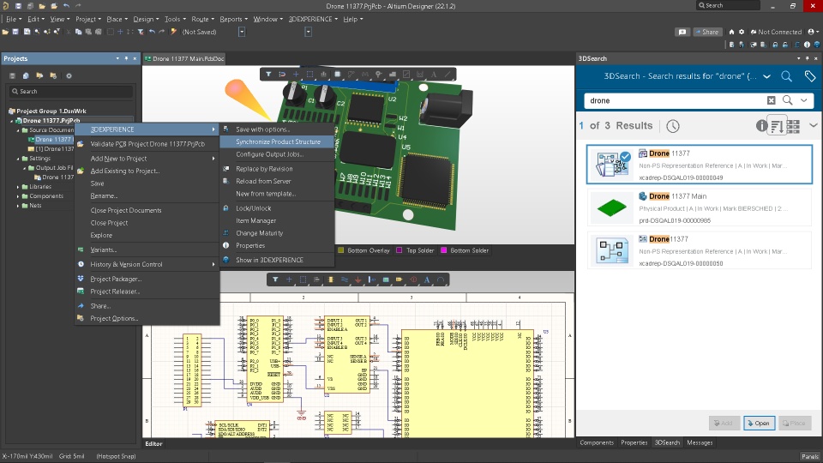Open 3DEXPERIENCE menu in menu bar

(x=313, y=19)
